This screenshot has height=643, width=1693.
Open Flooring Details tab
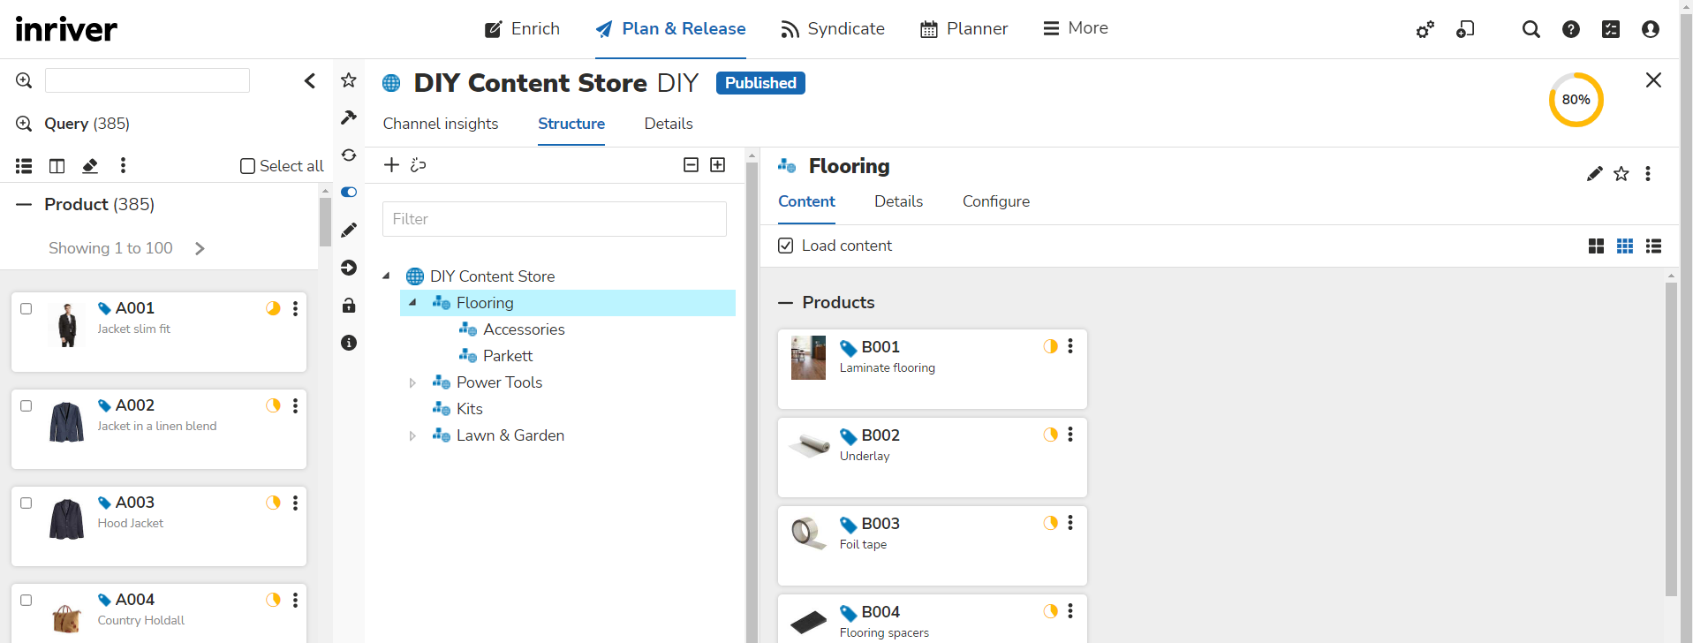(898, 201)
